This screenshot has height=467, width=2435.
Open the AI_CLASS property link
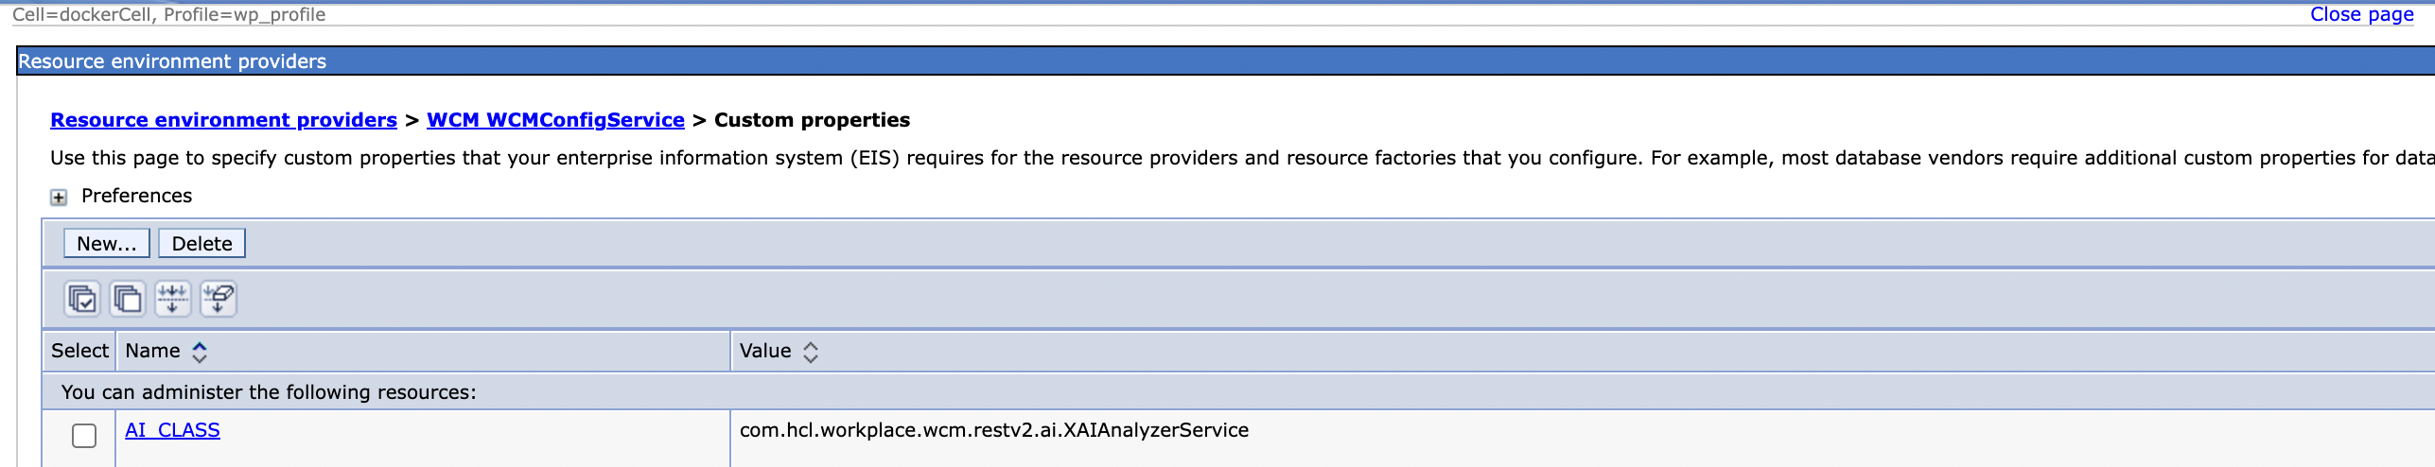click(172, 430)
